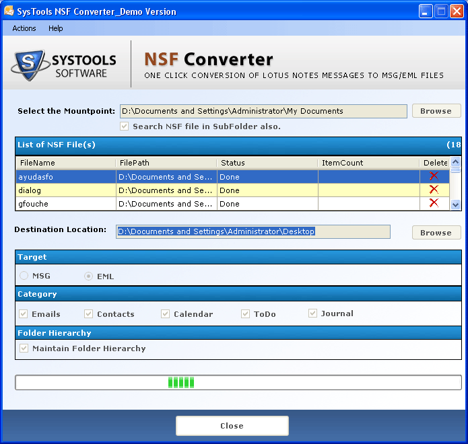The height and width of the screenshot is (444, 468).
Task: Click the Folder Hierarchy section header
Action: 238,333
